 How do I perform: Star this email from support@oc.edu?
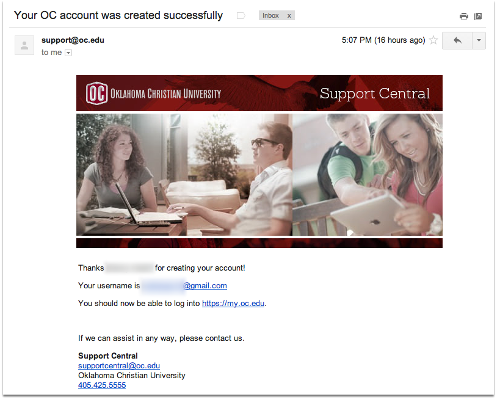click(433, 40)
